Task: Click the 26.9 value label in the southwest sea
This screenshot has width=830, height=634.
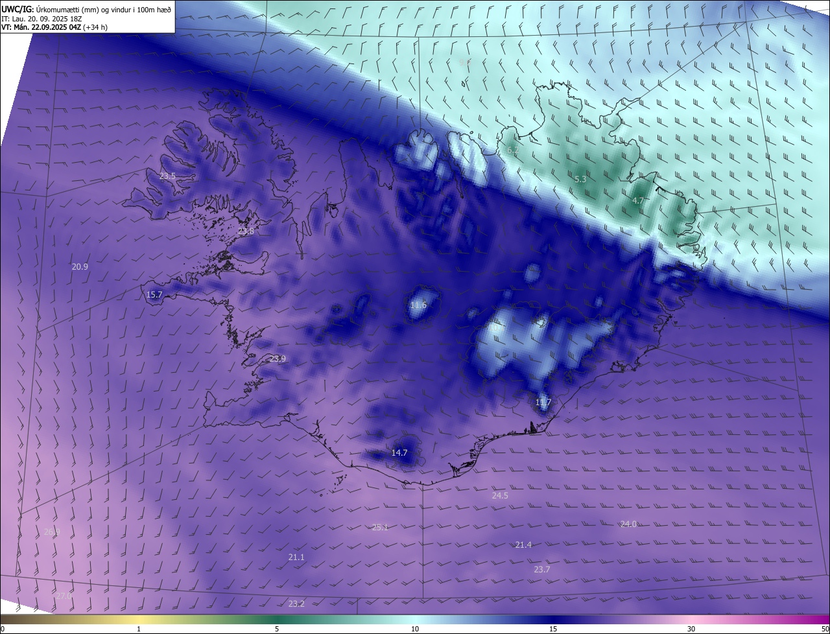Action: click(x=52, y=532)
